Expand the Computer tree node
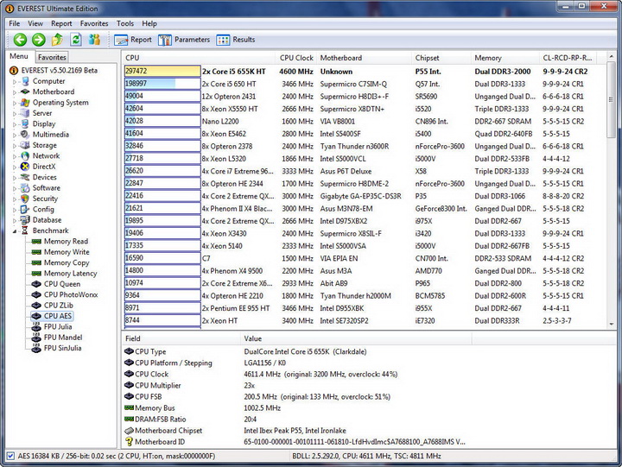The width and height of the screenshot is (622, 467). pyautogui.click(x=15, y=81)
